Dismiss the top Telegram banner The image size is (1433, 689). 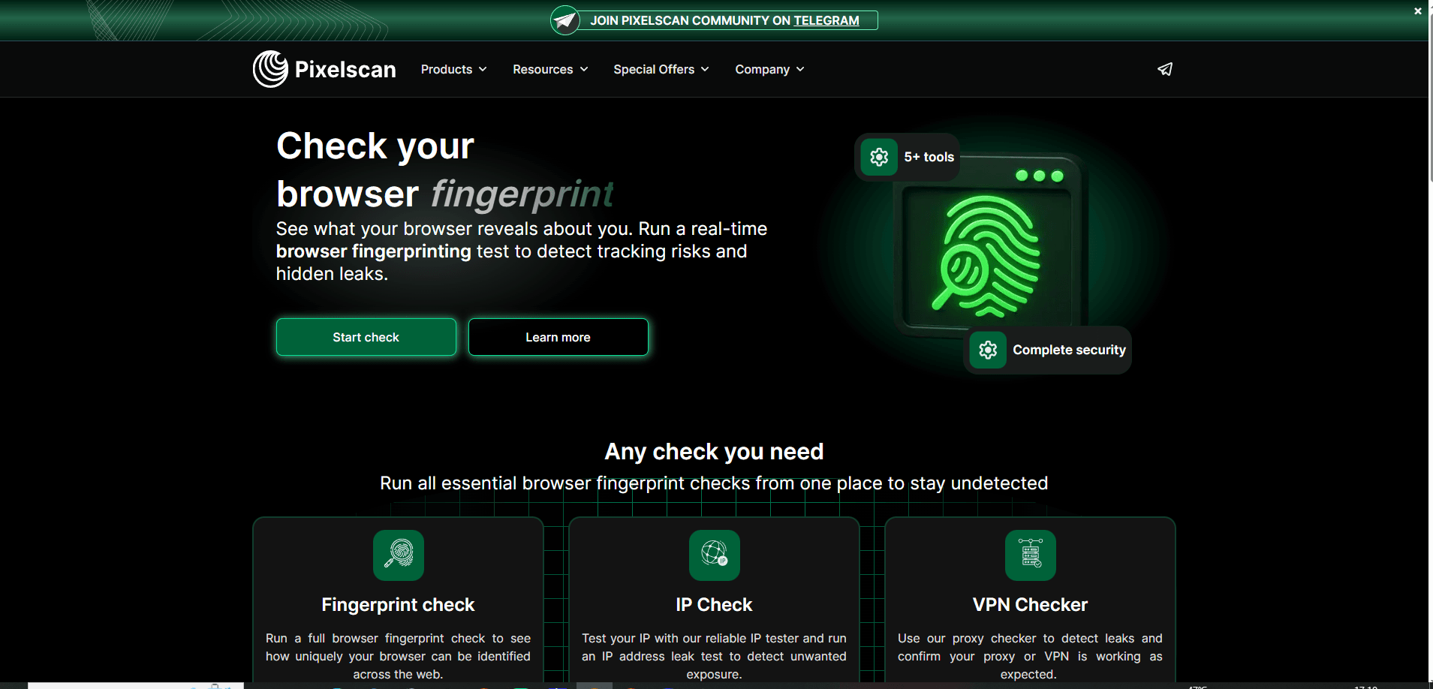pos(1417,11)
